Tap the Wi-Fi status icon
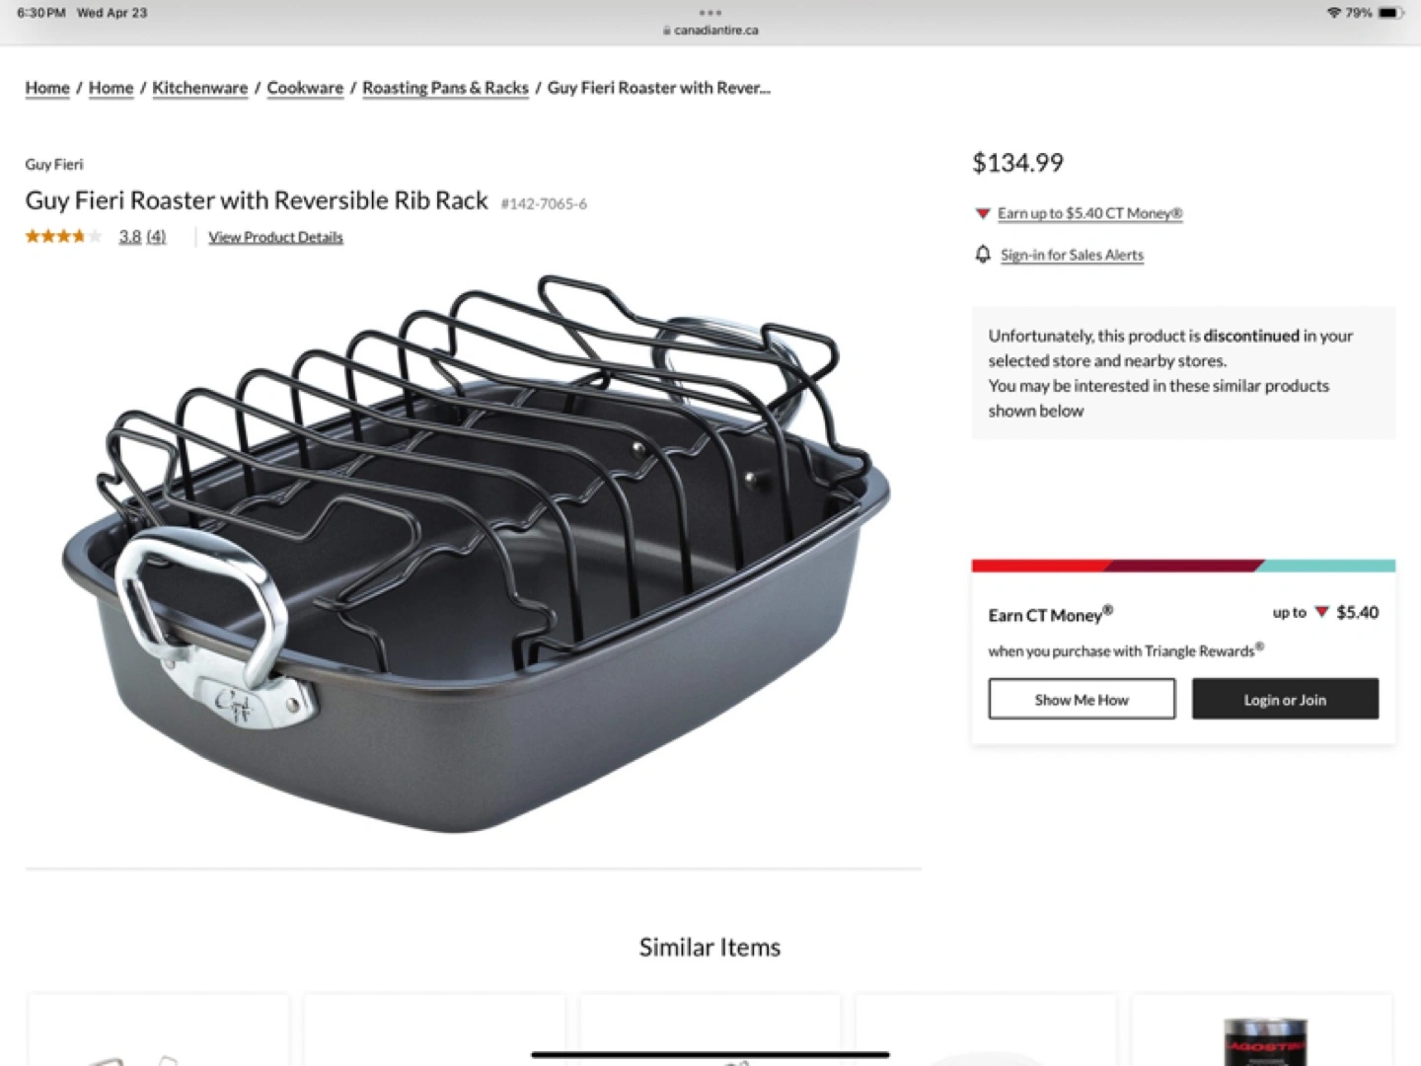The image size is (1421, 1066). pyautogui.click(x=1334, y=13)
